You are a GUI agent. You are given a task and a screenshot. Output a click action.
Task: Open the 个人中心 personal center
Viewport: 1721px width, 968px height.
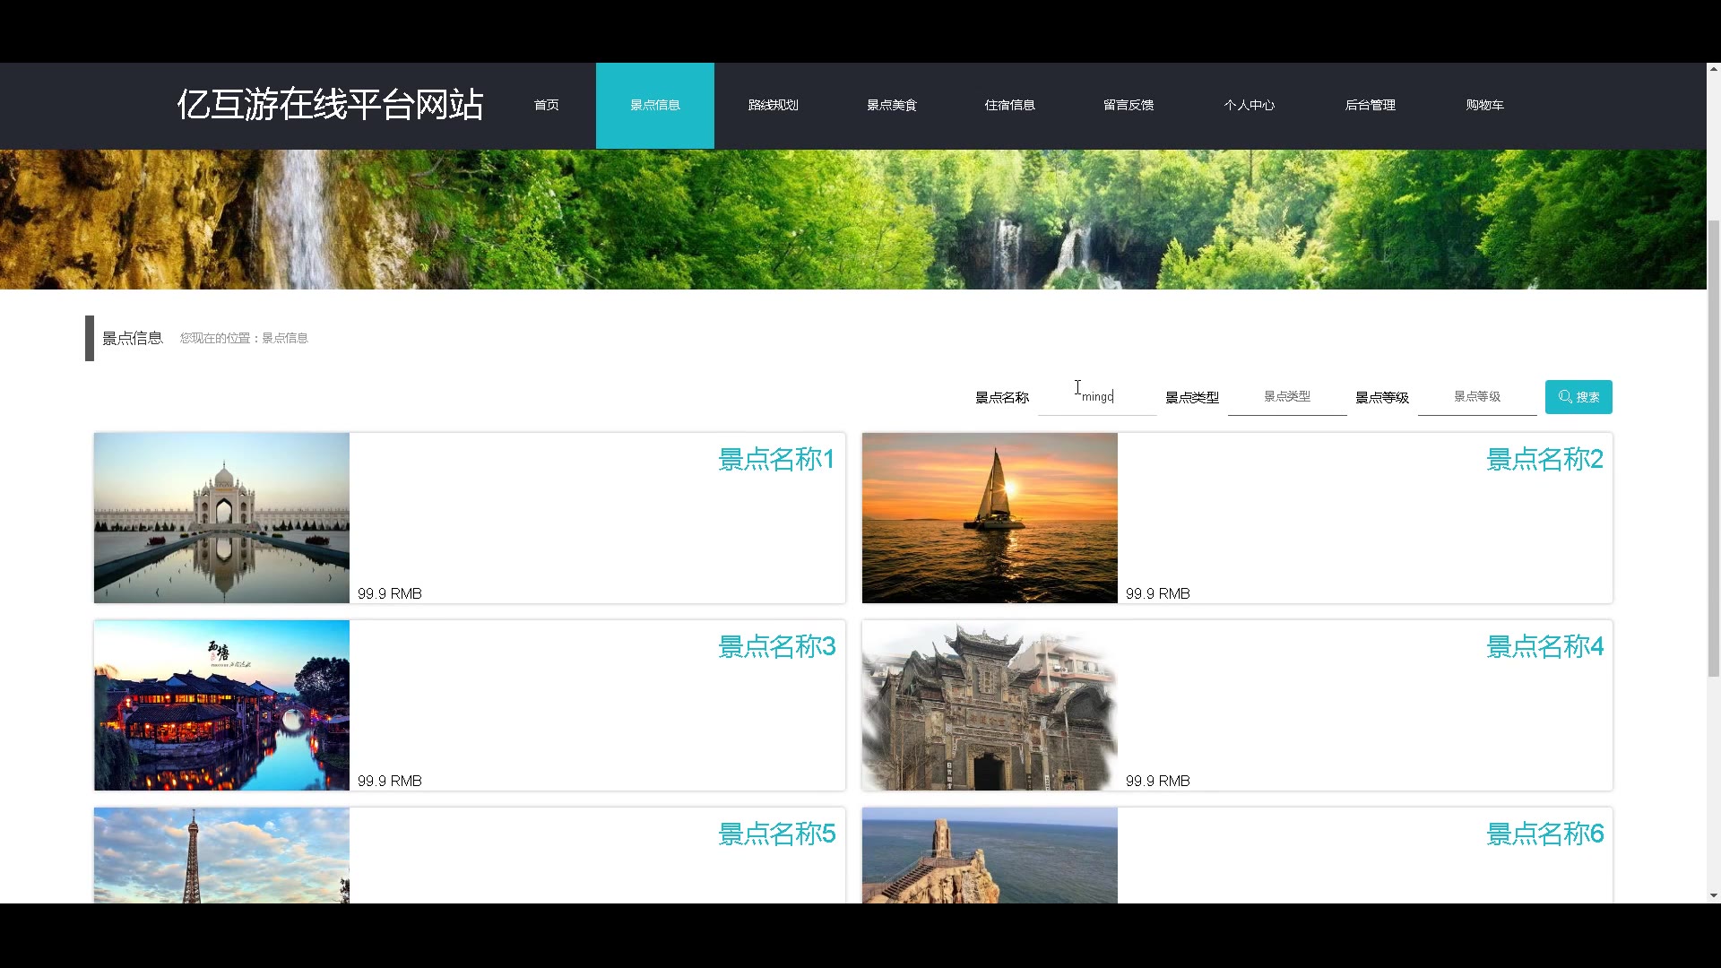tap(1249, 105)
